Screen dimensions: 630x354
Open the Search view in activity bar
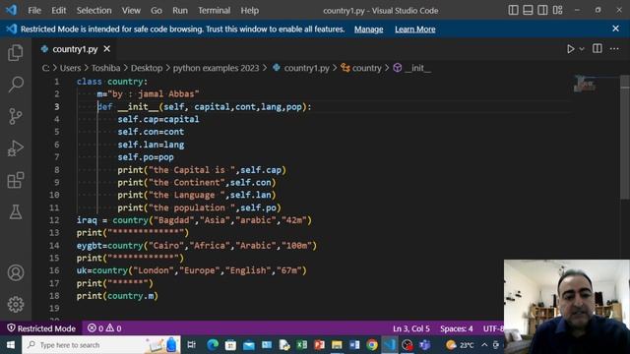tap(16, 85)
